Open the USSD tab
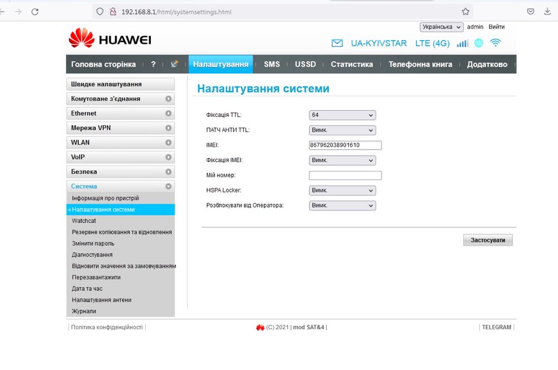 [306, 64]
